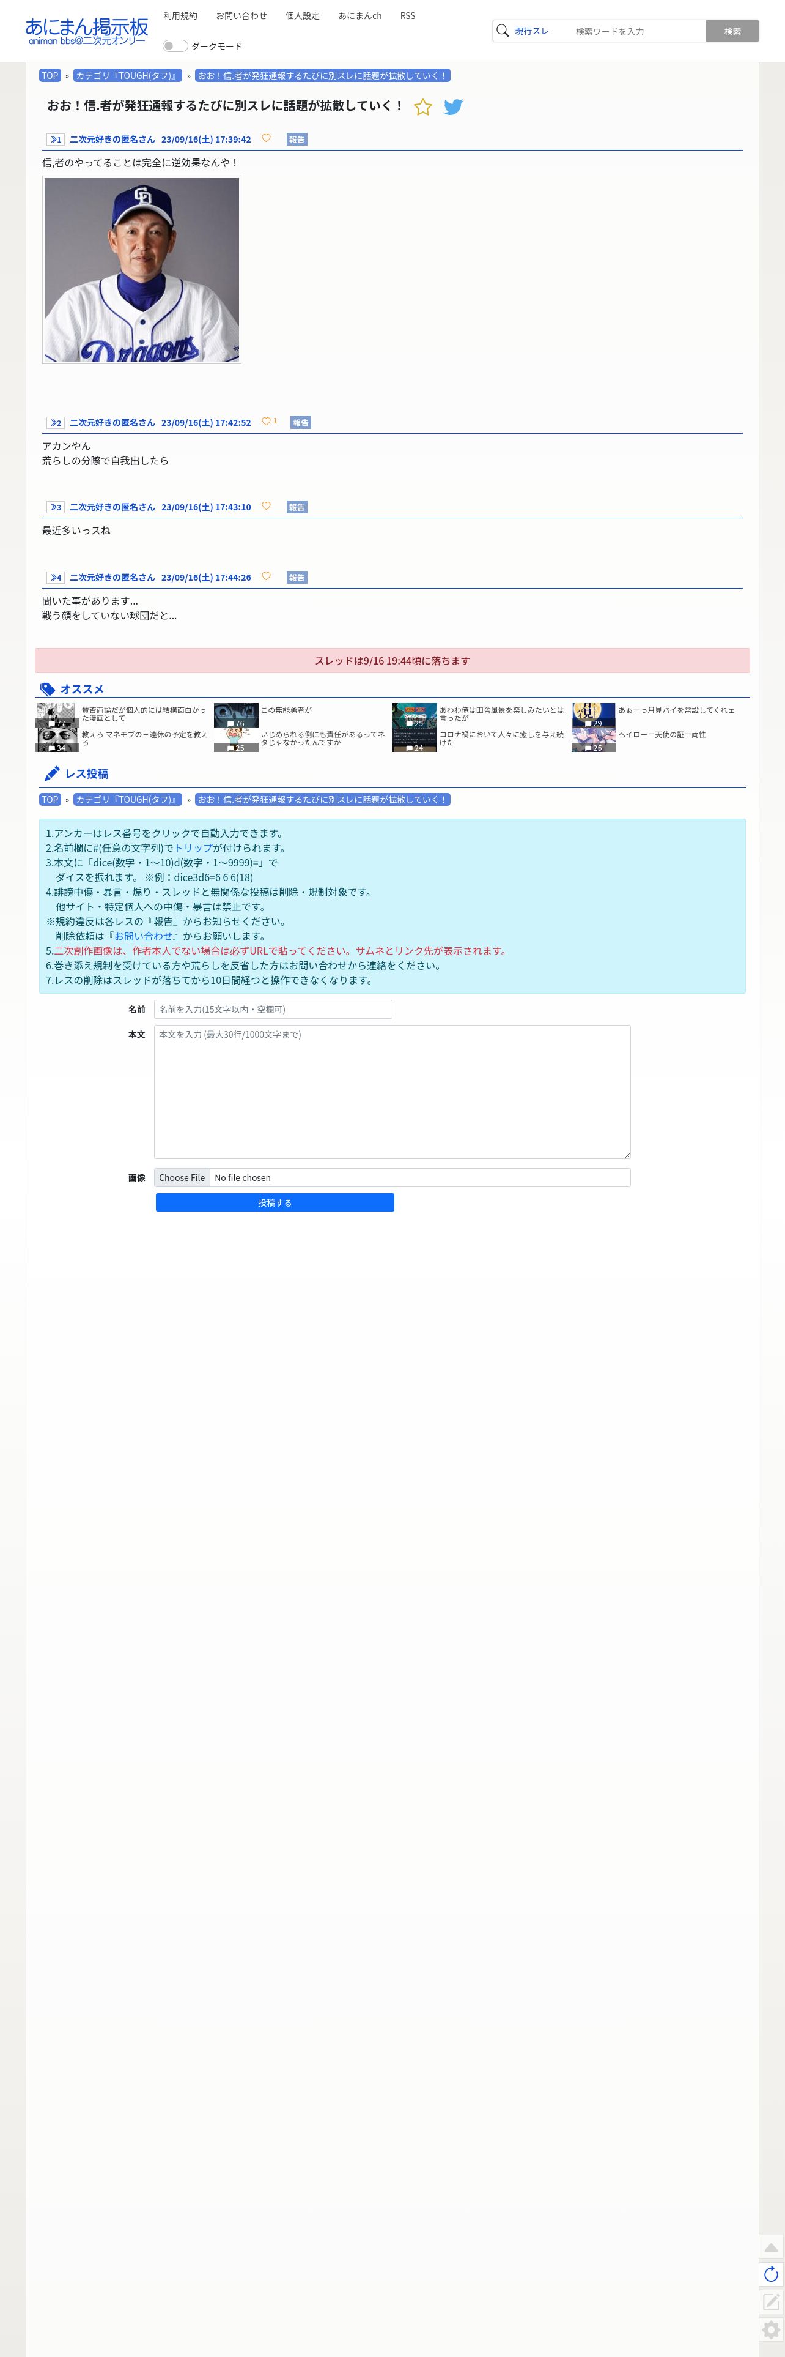Like post 4 with the heart icon
The width and height of the screenshot is (785, 2357).
pyautogui.click(x=266, y=576)
